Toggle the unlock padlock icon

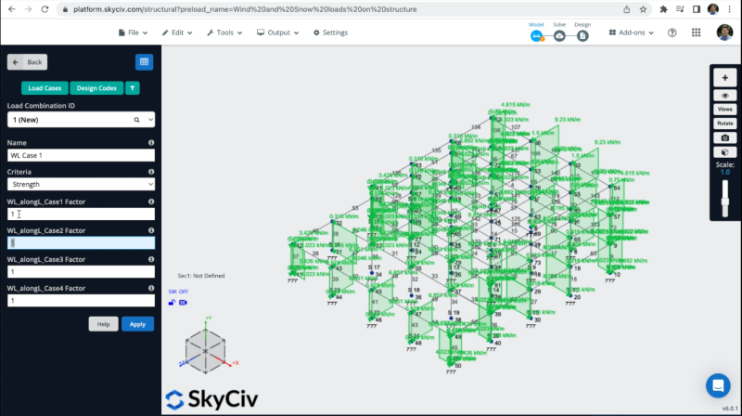click(x=172, y=303)
